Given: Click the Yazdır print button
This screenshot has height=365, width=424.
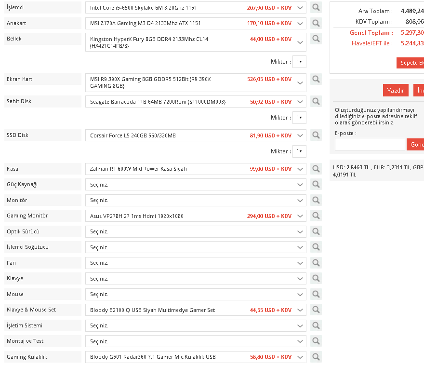Looking at the screenshot, I should pos(396,91).
